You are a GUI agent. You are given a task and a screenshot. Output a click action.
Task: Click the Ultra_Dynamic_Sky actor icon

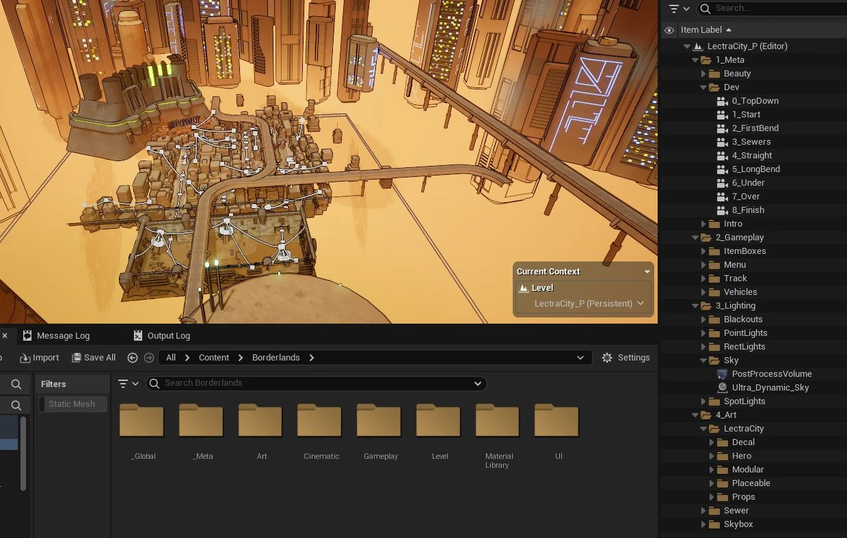click(722, 388)
